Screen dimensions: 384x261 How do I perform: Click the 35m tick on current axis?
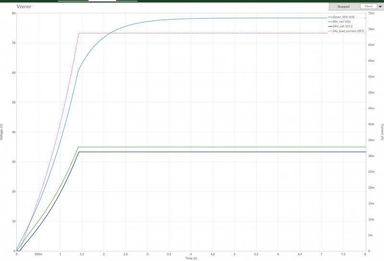coord(371,140)
